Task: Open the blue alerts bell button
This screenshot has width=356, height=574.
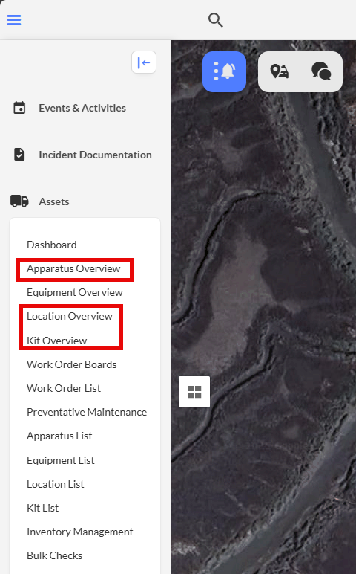Action: click(x=224, y=71)
